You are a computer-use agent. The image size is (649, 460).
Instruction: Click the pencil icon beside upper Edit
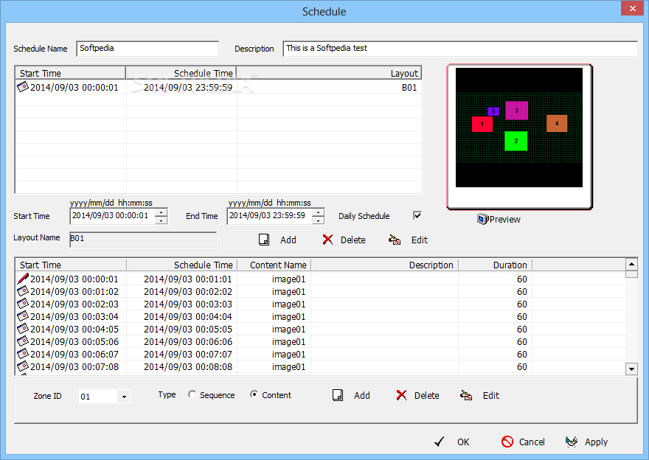click(395, 240)
